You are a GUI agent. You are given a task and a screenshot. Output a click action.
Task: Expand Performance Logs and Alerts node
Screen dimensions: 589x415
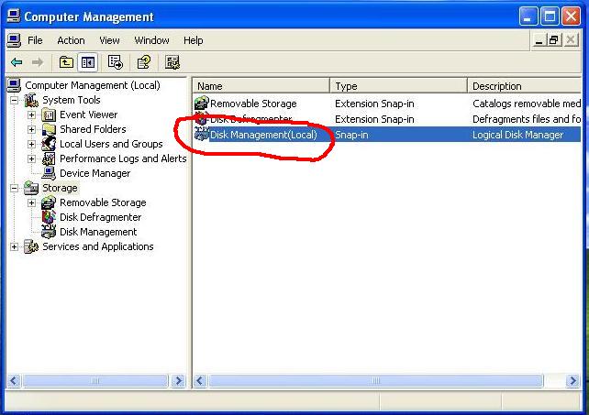pos(31,158)
